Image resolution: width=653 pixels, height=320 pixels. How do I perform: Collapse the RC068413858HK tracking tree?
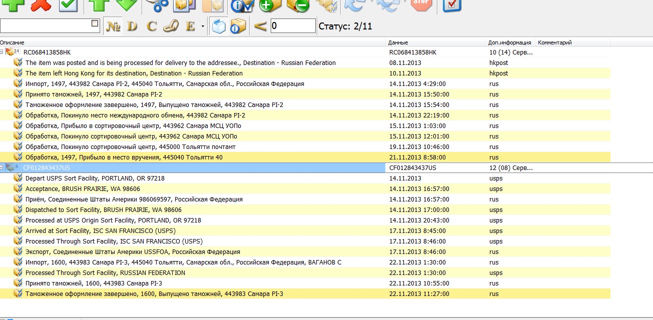tap(2, 52)
